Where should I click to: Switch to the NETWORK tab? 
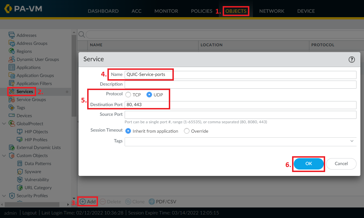pyautogui.click(x=272, y=11)
